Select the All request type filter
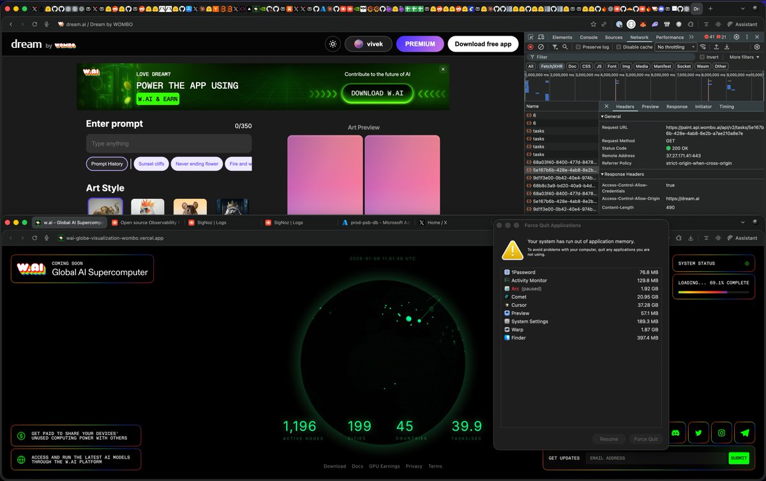Image resolution: width=766 pixels, height=481 pixels. tap(530, 66)
